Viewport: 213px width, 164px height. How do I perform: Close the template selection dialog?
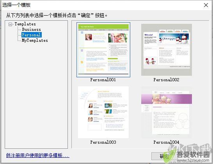(206, 5)
